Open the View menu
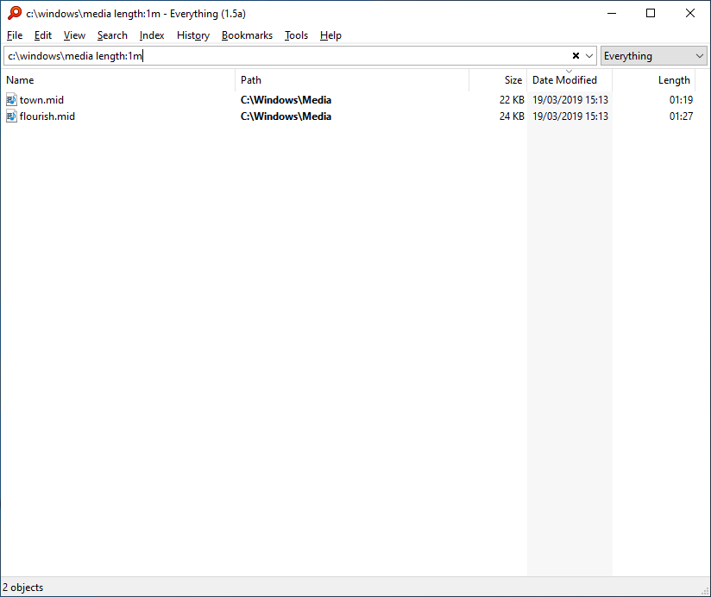Screen dimensions: 711x597 pyautogui.click(x=74, y=35)
